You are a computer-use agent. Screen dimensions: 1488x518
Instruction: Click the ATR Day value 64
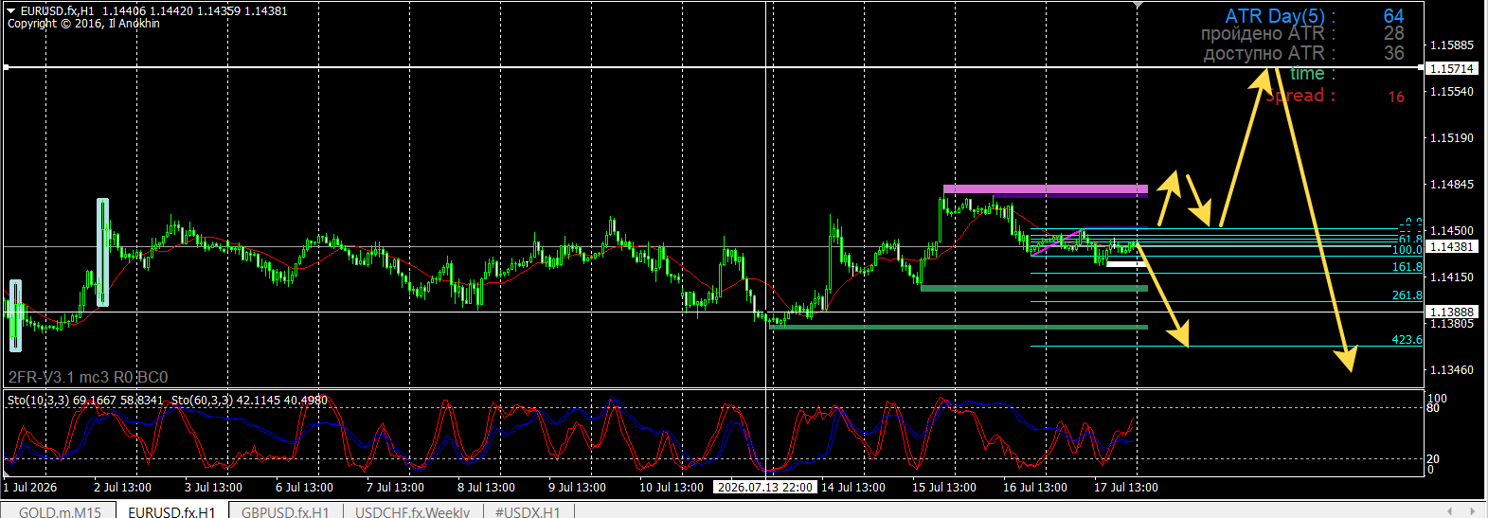[x=1393, y=16]
